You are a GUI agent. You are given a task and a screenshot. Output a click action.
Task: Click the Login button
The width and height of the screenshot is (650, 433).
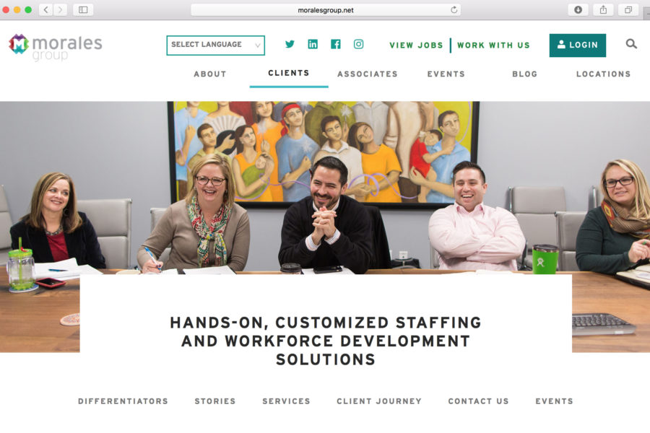pos(578,45)
